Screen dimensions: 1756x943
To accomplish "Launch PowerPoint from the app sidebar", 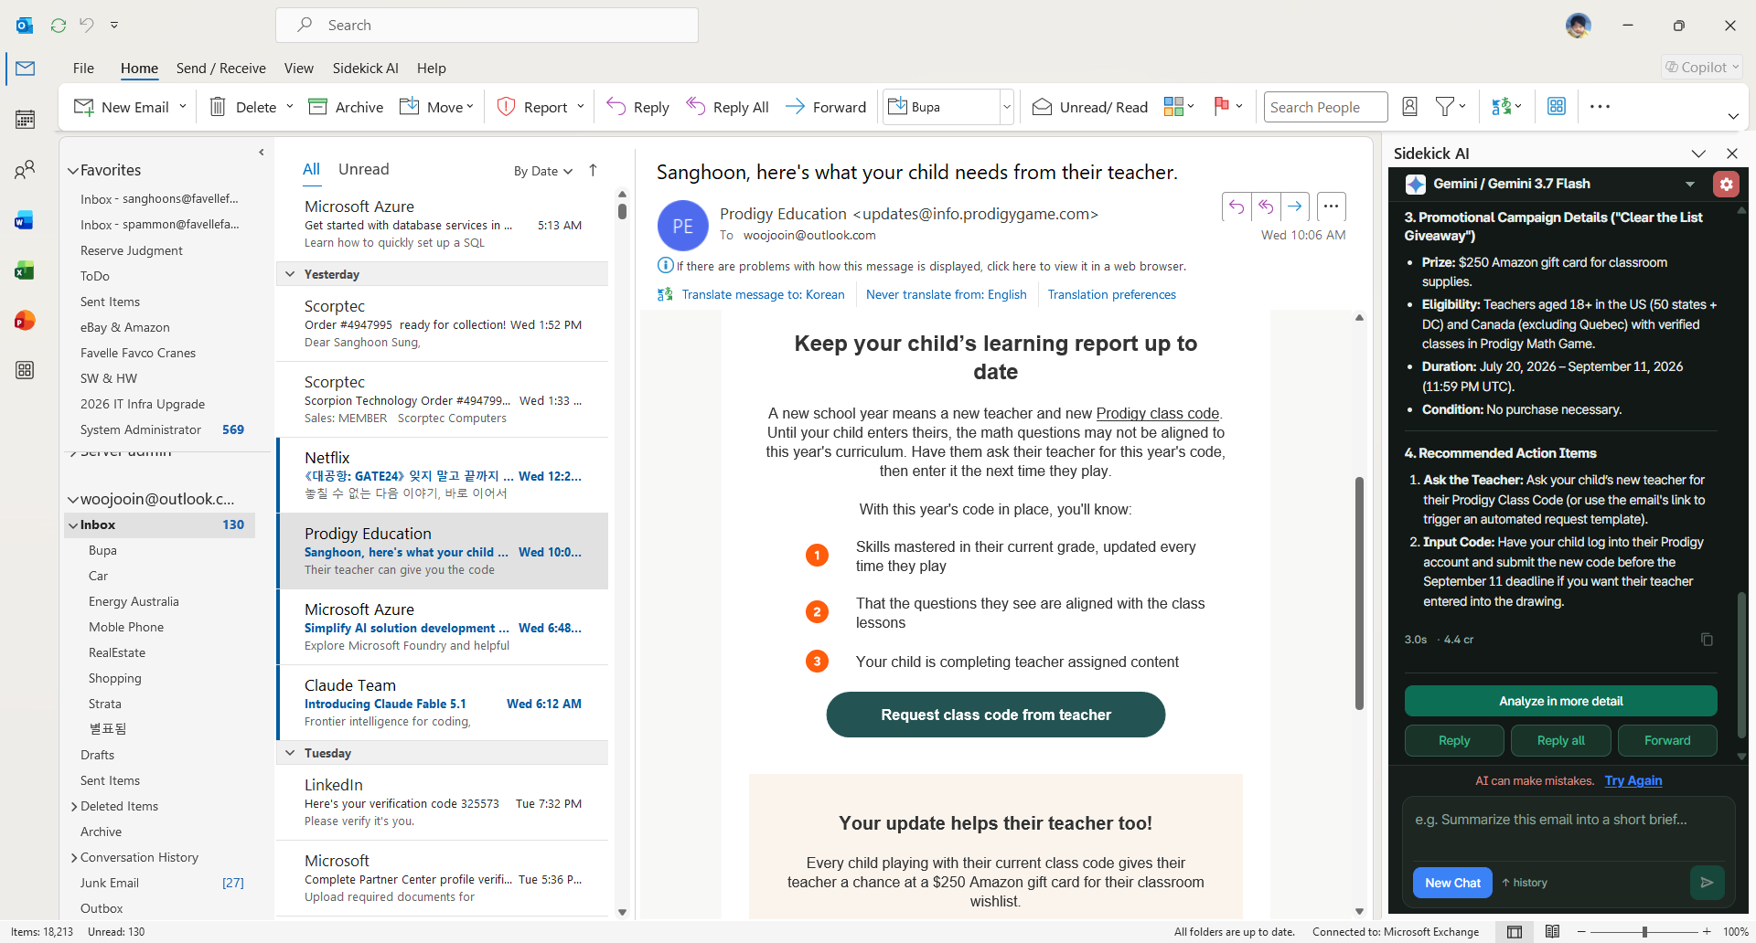I will [x=26, y=321].
